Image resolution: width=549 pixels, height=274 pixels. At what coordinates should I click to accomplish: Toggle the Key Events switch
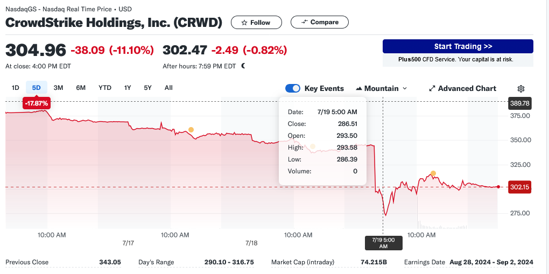point(293,88)
